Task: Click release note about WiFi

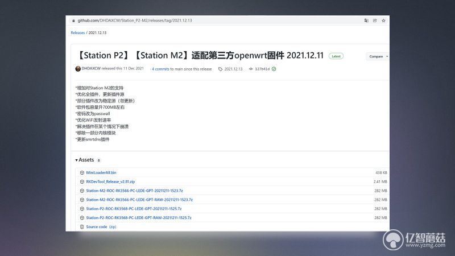Action: (93, 120)
